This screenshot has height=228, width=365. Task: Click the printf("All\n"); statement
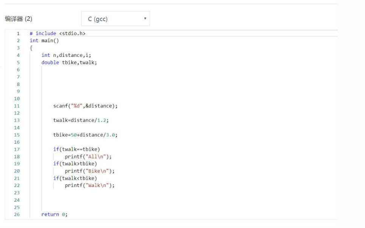[88, 157]
